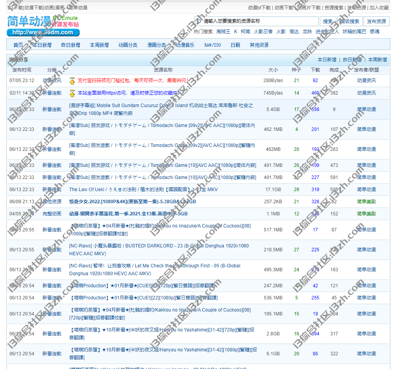The image size is (397, 369).
Task: Click the pin icon beside https访问 announcement
Action: (x=72, y=93)
